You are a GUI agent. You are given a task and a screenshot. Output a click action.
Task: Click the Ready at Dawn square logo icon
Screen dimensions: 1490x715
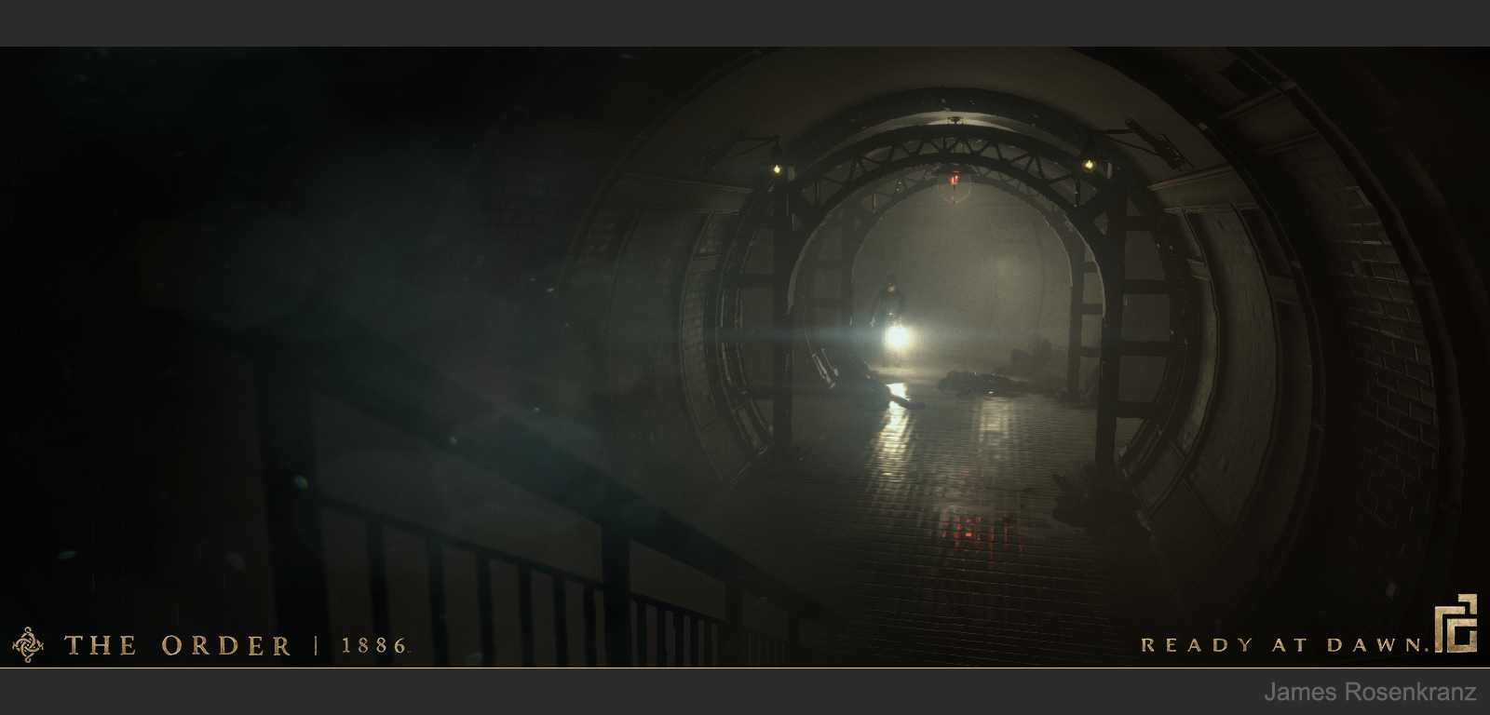[1455, 624]
